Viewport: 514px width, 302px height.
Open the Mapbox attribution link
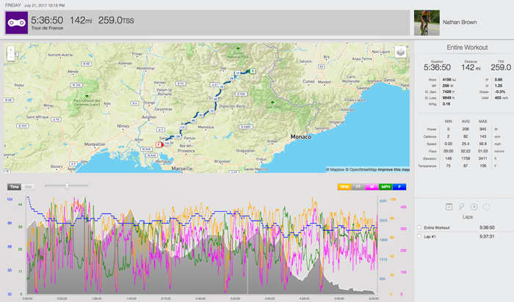[335, 169]
